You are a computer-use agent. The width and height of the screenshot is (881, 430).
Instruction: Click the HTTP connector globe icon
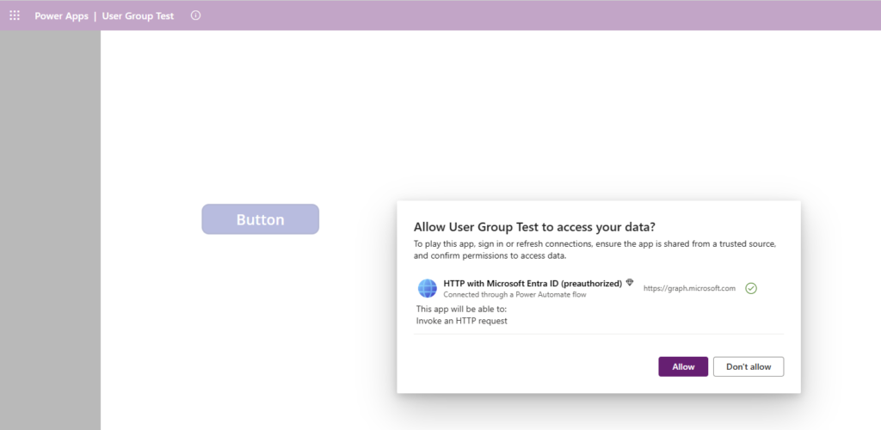coord(428,288)
